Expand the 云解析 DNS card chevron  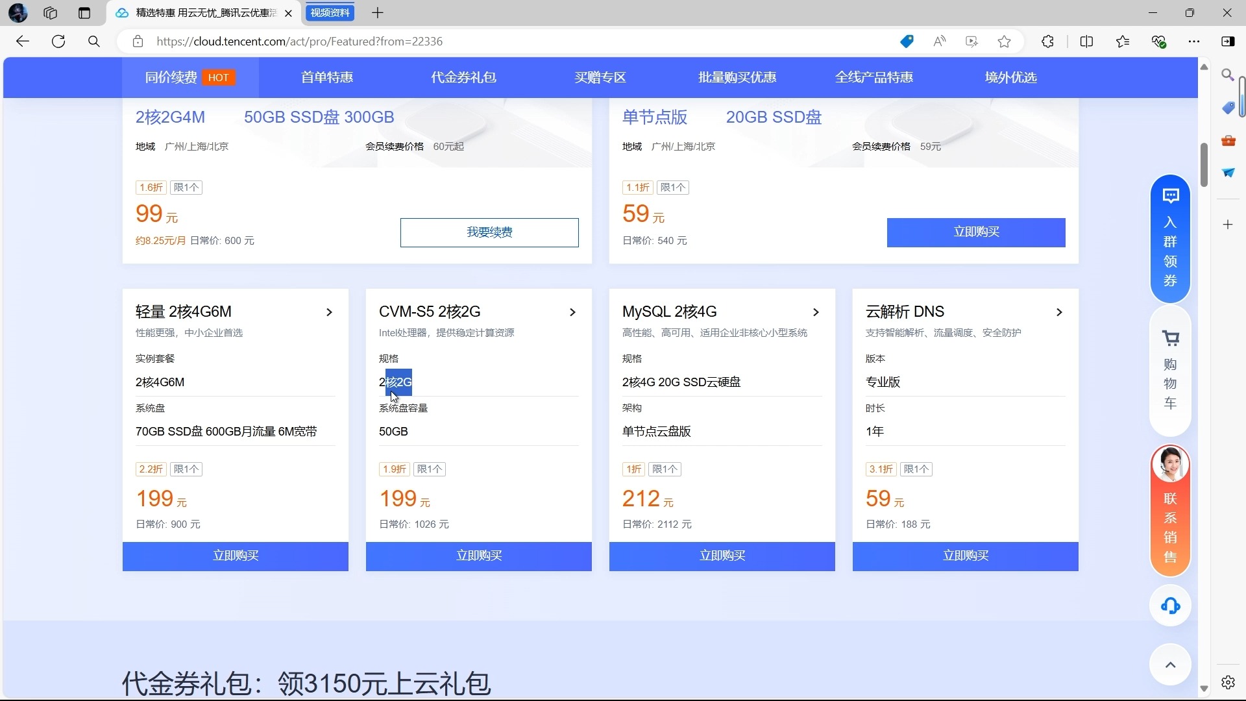tap(1059, 312)
